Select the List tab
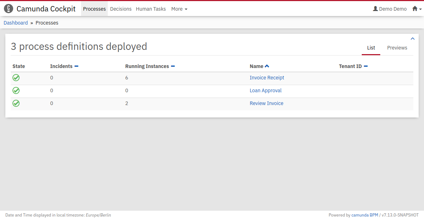 click(371, 48)
